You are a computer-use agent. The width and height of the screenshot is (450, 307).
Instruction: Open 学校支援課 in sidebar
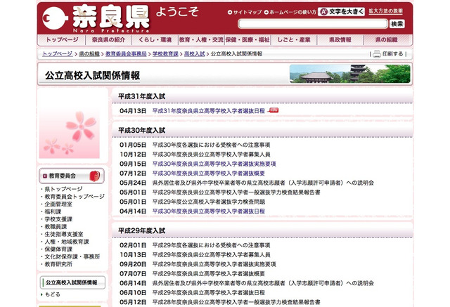(x=58, y=219)
